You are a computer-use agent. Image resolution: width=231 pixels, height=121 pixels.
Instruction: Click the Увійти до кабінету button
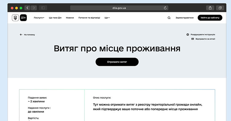tap(210, 18)
